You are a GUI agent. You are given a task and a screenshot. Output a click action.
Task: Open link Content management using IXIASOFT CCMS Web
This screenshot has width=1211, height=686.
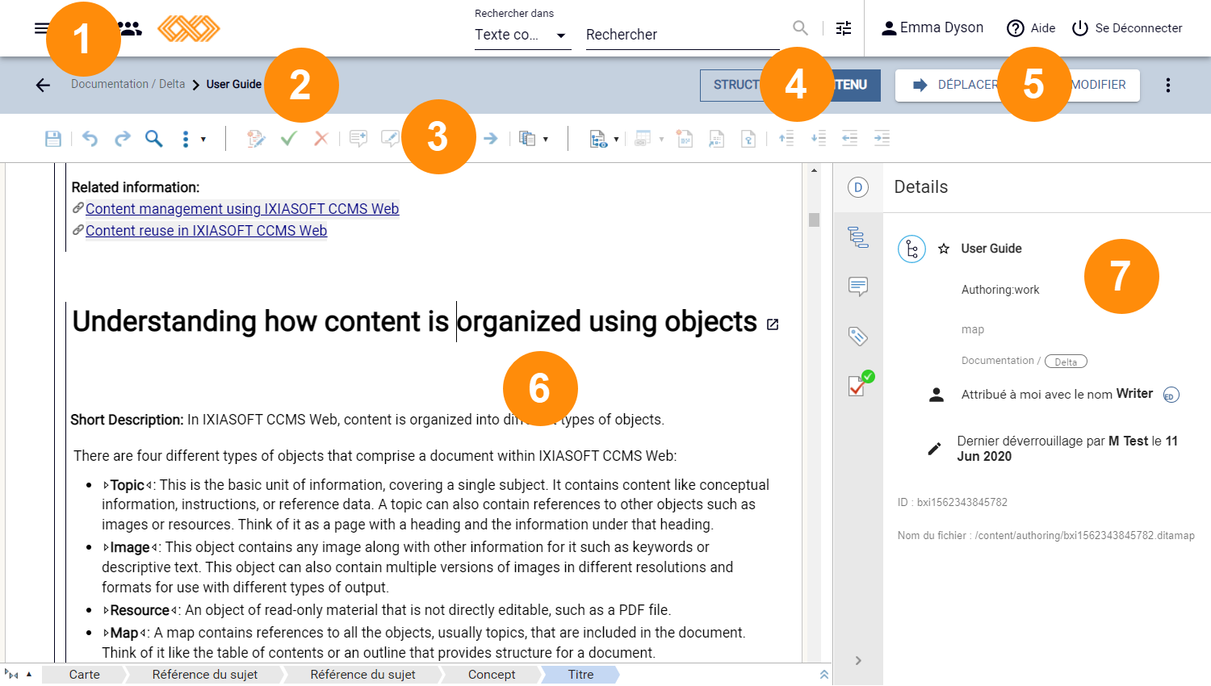point(242,209)
